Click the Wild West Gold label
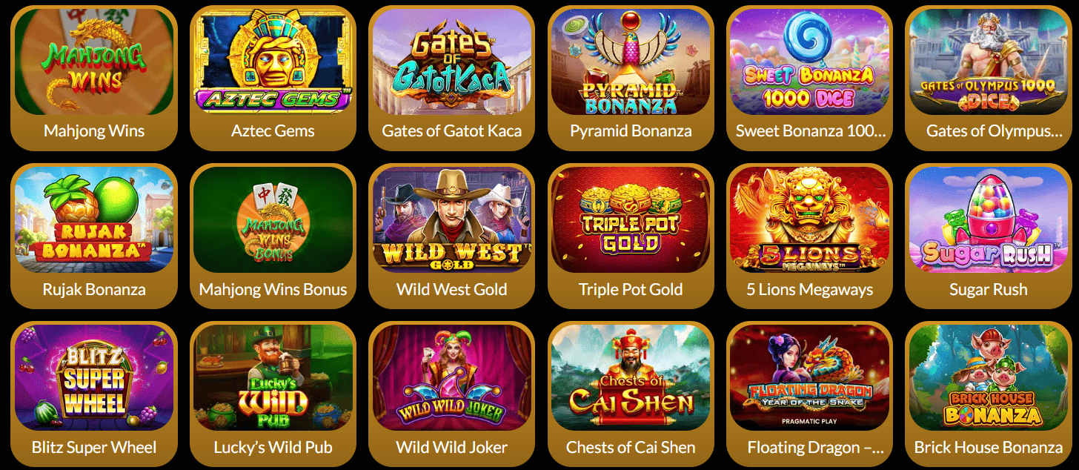This screenshot has width=1079, height=470. (452, 289)
